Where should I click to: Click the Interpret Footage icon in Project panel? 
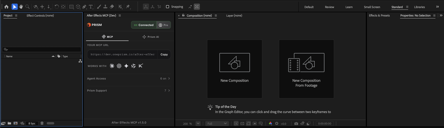3,123
